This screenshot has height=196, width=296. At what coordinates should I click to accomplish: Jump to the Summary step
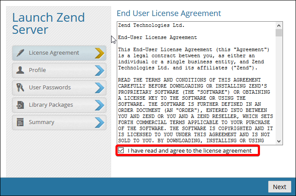tap(52, 122)
